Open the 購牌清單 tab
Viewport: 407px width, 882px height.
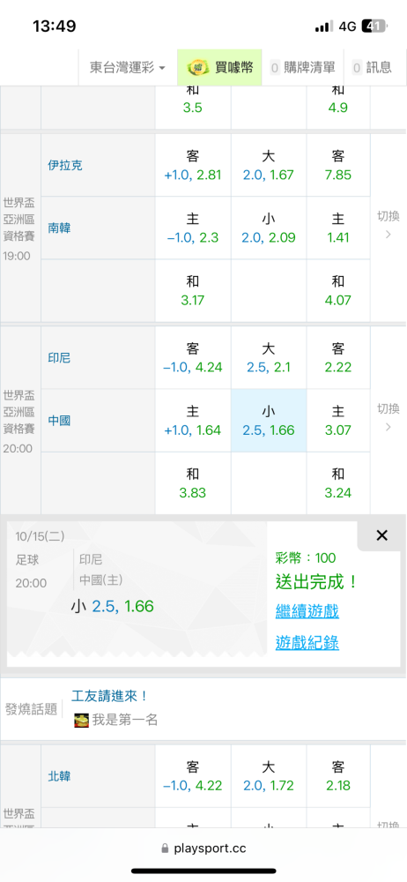click(x=302, y=68)
